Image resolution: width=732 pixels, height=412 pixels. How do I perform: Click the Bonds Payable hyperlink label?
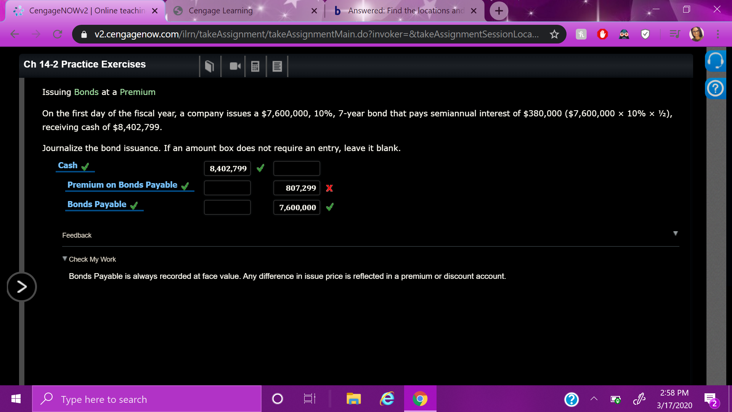(x=96, y=204)
